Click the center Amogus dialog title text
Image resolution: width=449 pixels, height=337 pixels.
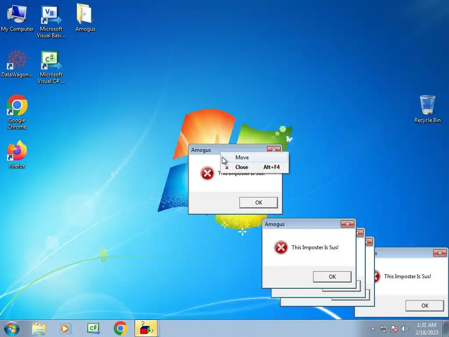pos(201,150)
